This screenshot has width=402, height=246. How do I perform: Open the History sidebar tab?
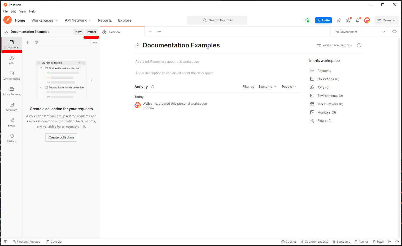click(12, 138)
